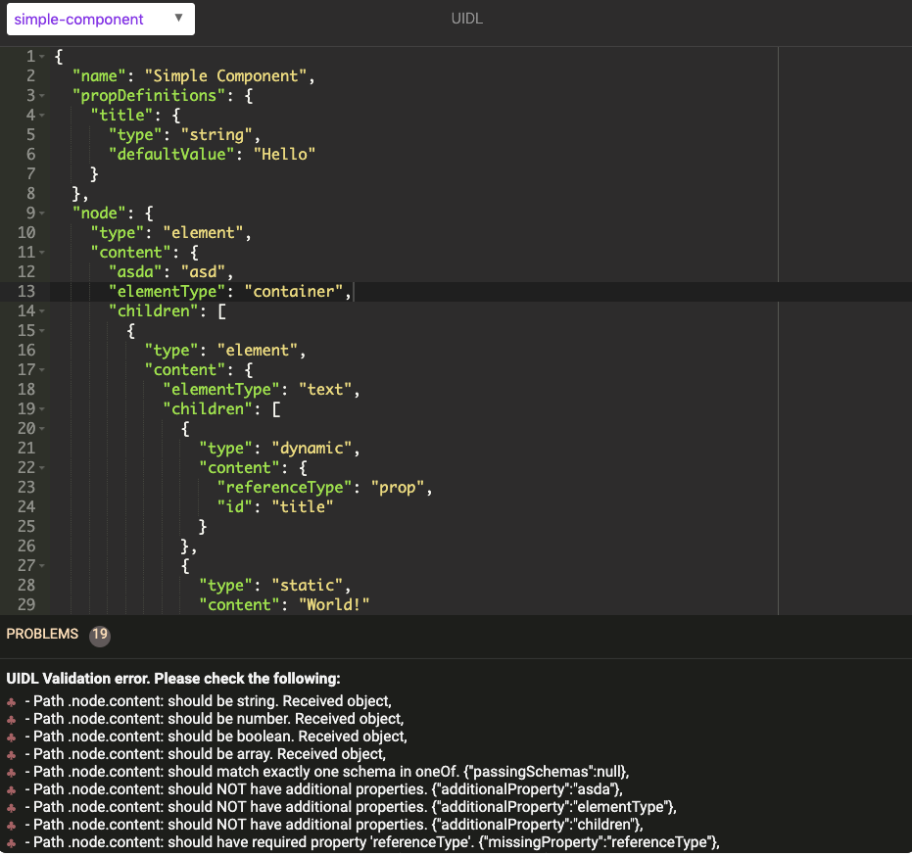Screen dimensions: 912x856
Task: Collapse the fold arrow at line 1
Action: pos(42,57)
